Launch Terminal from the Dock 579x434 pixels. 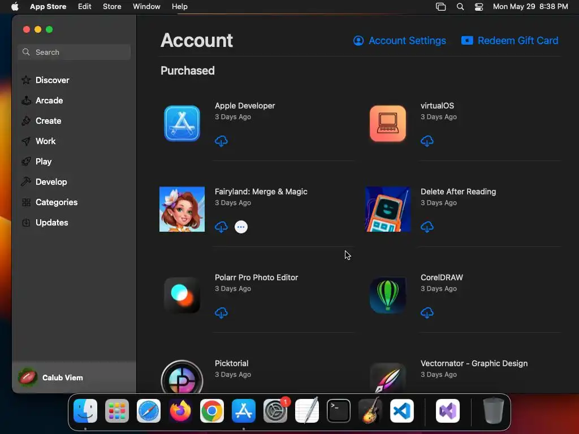pyautogui.click(x=339, y=411)
